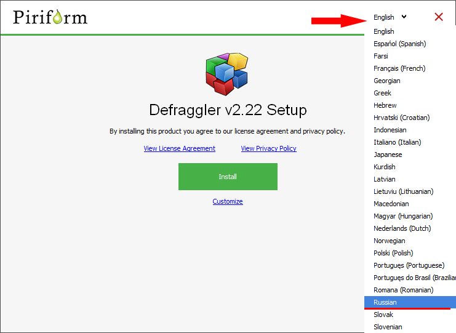Click the Customize link
The image size is (456, 333).
coord(228,201)
